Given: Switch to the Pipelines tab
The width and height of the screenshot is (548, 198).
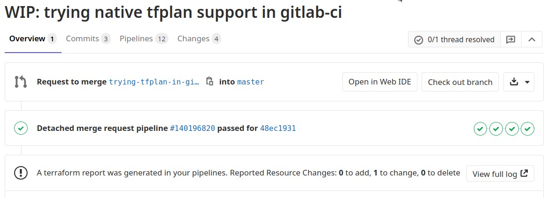Looking at the screenshot, I should (144, 39).
